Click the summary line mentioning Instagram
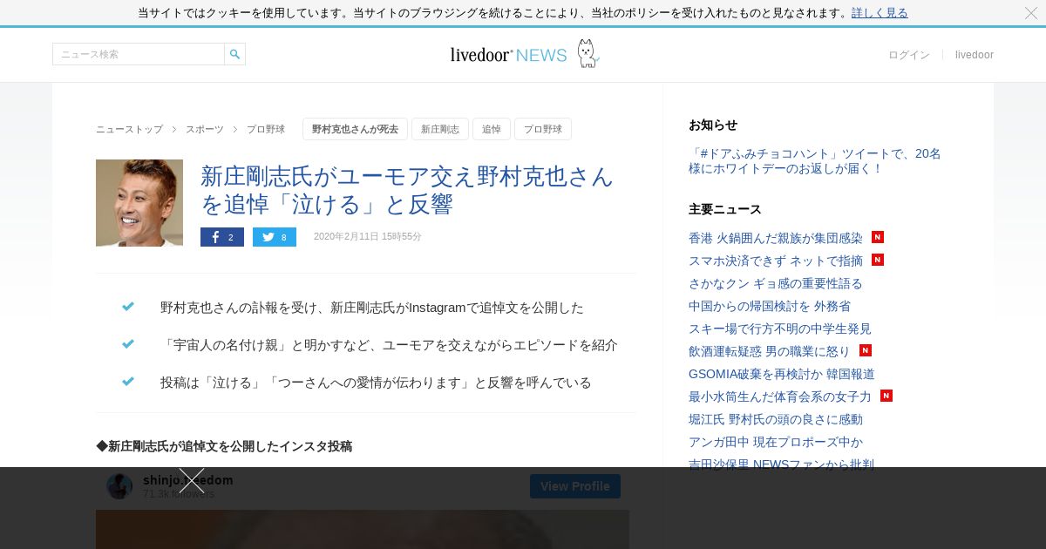Screen dimensions: 1046x549 pos(372,308)
